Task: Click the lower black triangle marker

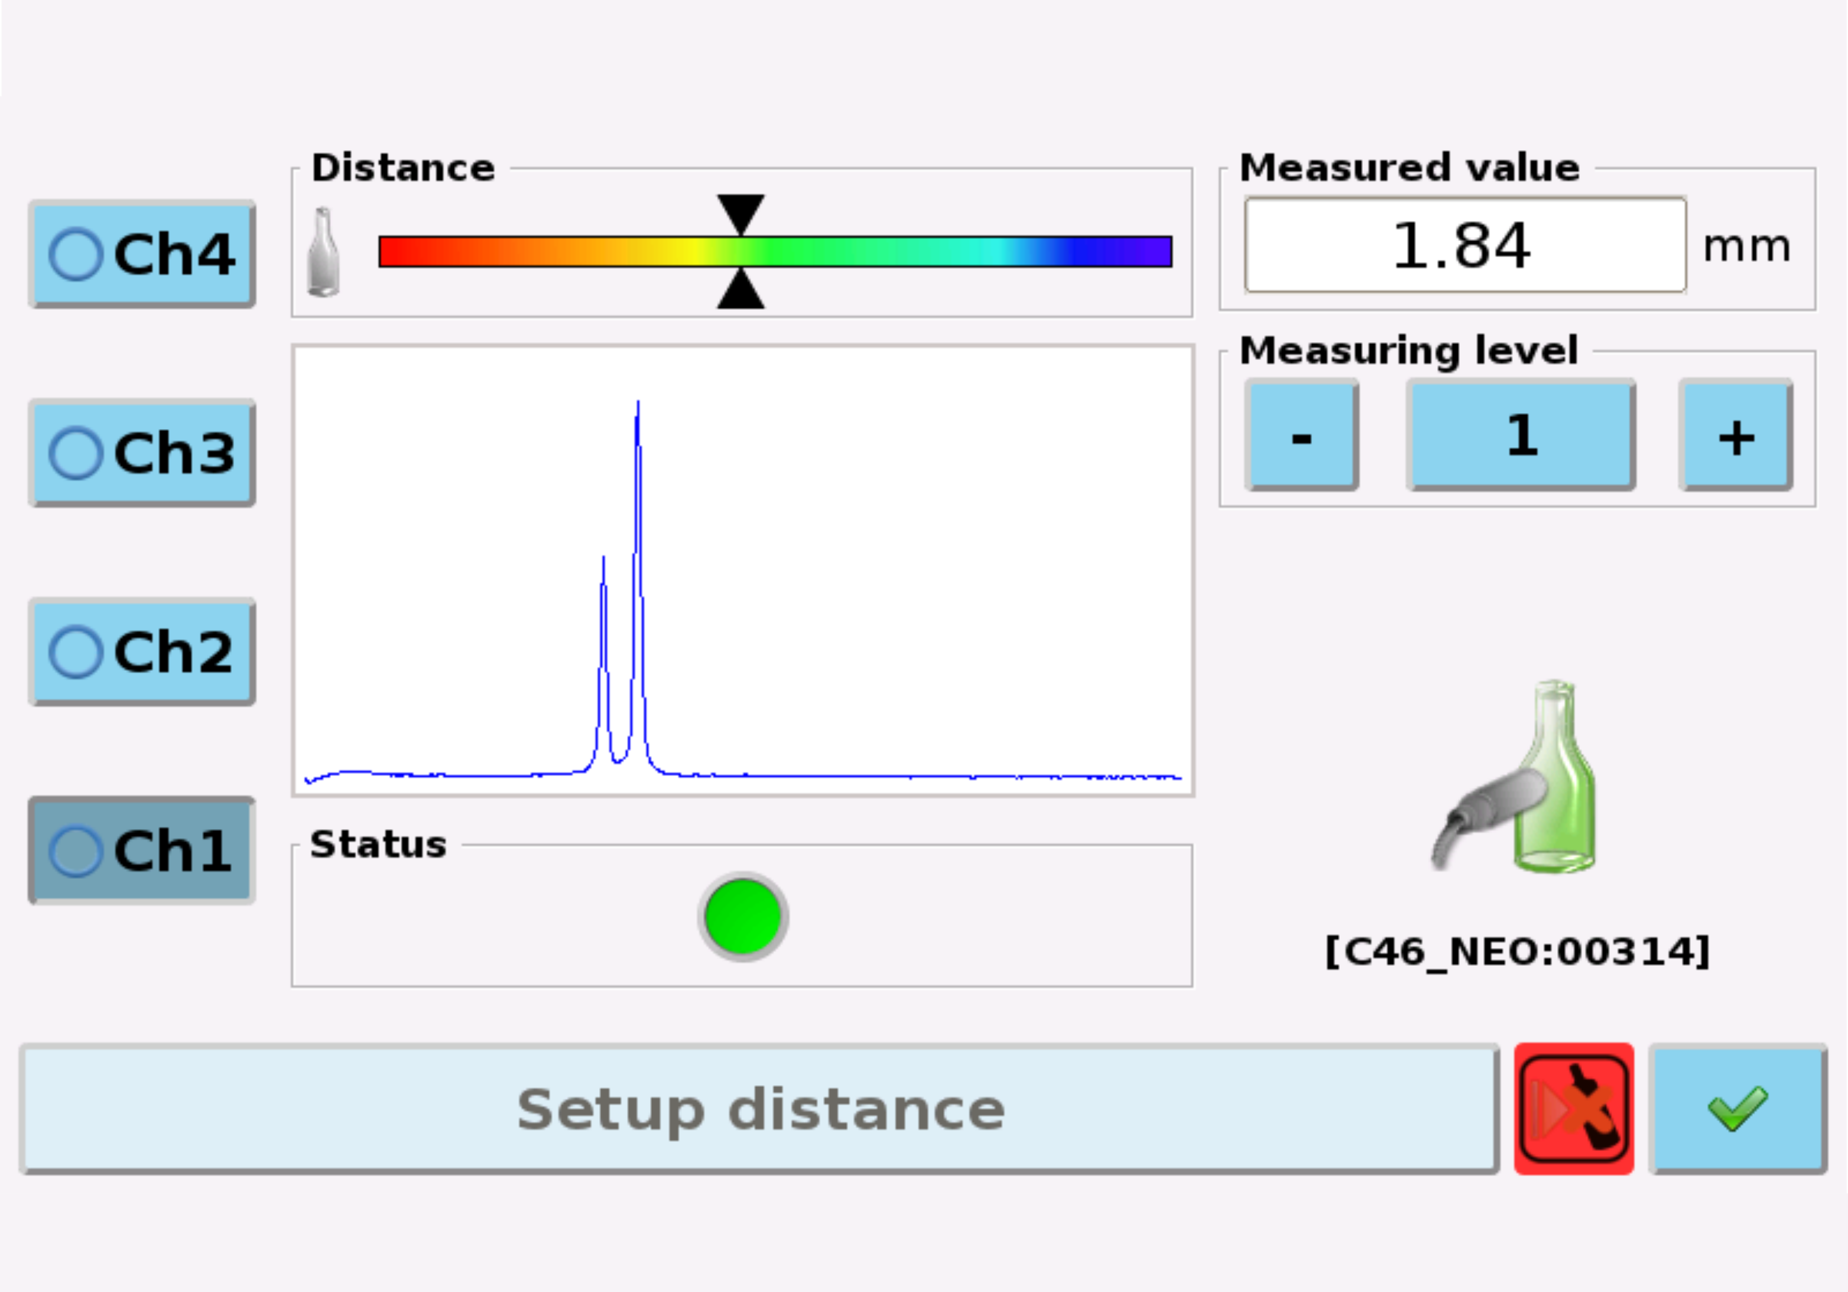Action: (741, 291)
